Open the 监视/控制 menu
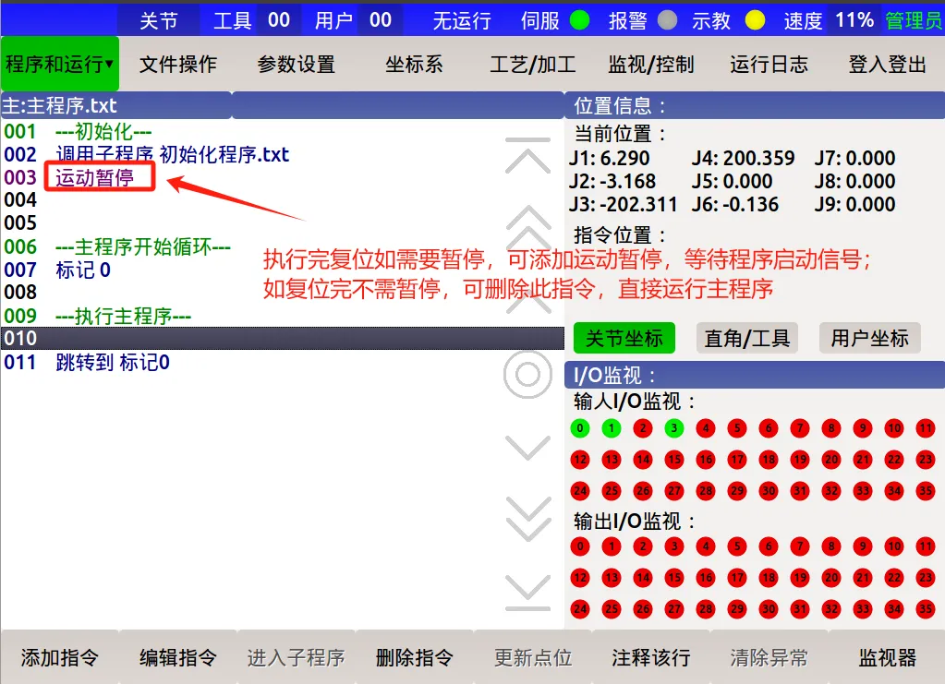 pyautogui.click(x=651, y=64)
